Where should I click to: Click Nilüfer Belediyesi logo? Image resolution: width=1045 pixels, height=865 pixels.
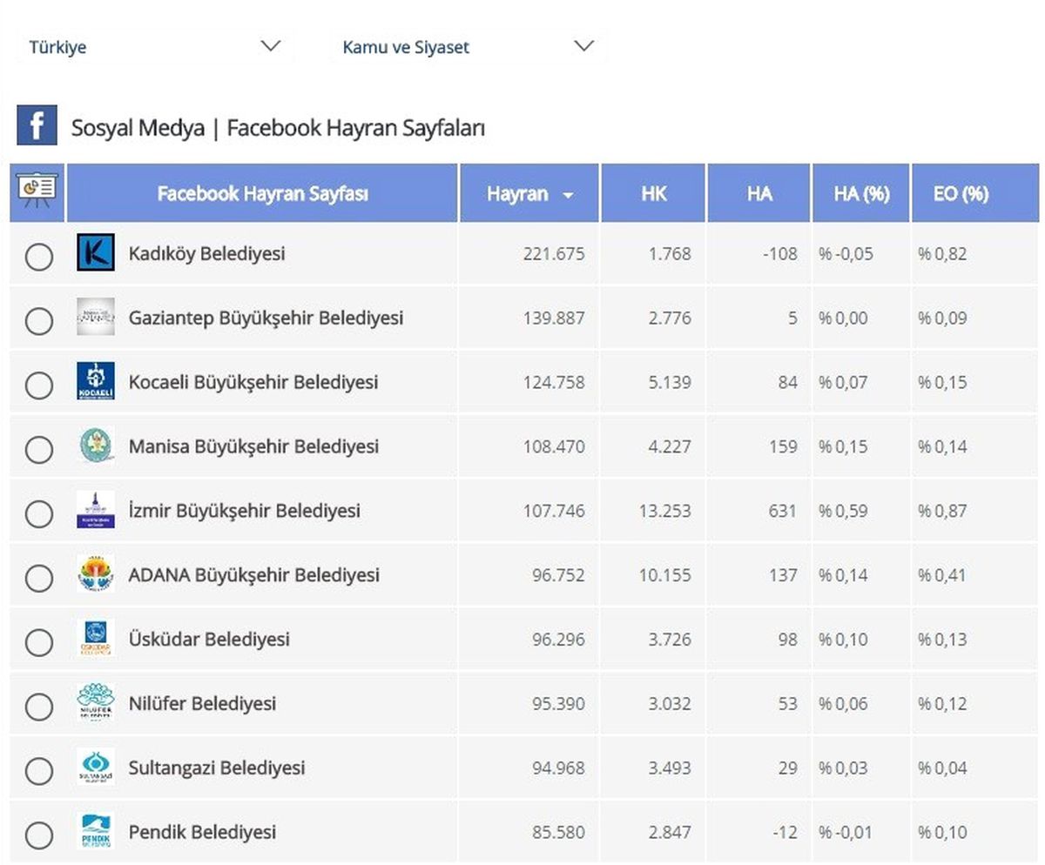click(x=95, y=703)
